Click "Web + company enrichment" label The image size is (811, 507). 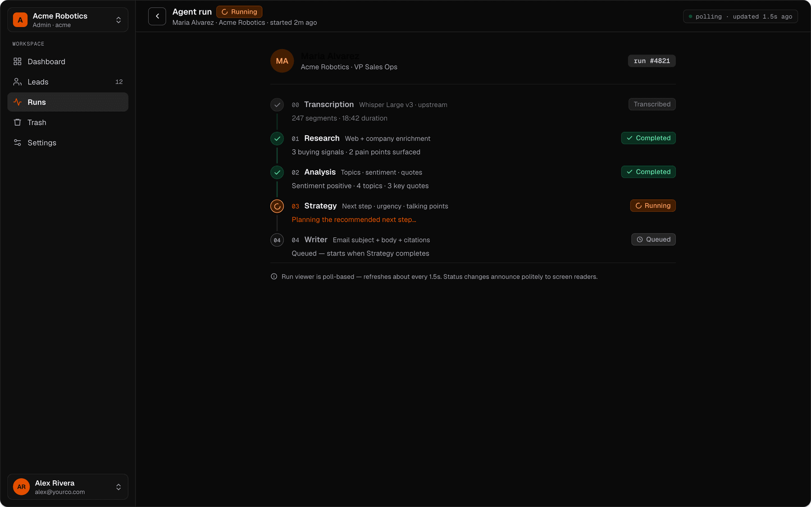(387, 138)
